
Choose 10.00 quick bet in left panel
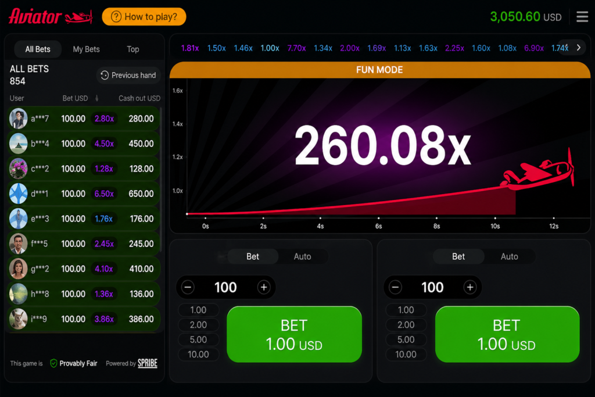(x=199, y=355)
